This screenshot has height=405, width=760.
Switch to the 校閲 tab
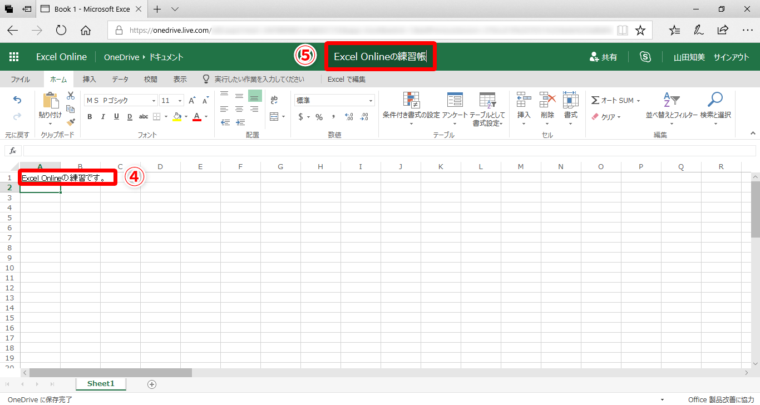pyautogui.click(x=151, y=80)
